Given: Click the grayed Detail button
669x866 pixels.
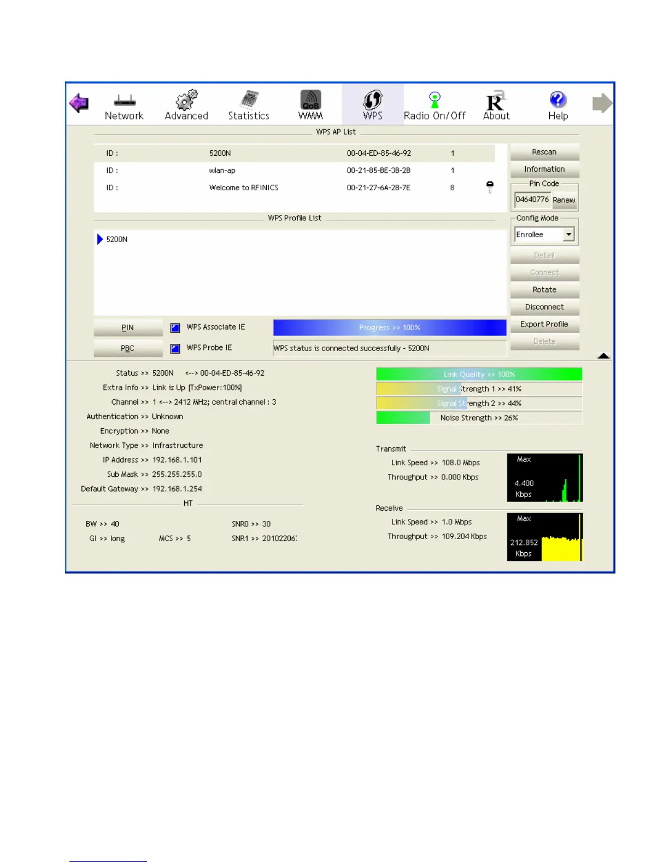Looking at the screenshot, I should point(544,255).
